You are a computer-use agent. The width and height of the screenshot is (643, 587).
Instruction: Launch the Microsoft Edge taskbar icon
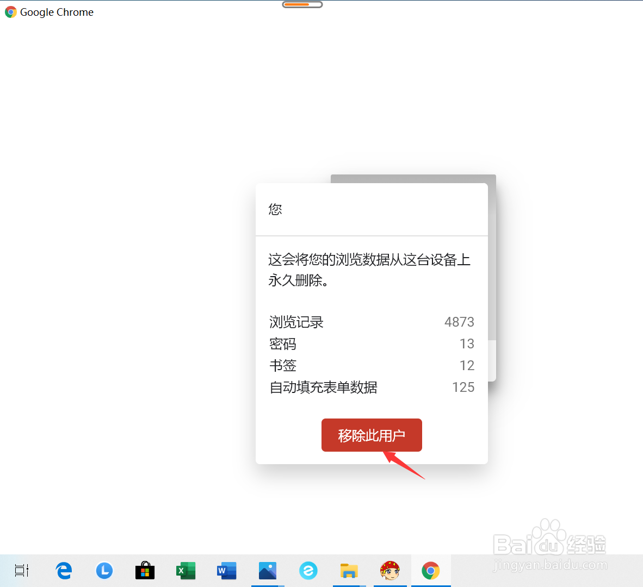point(64,570)
